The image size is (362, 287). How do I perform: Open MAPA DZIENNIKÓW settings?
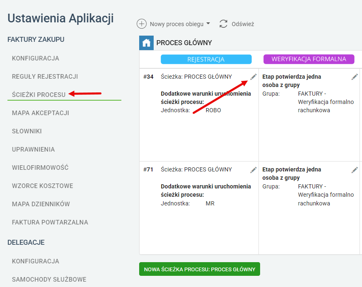41,204
